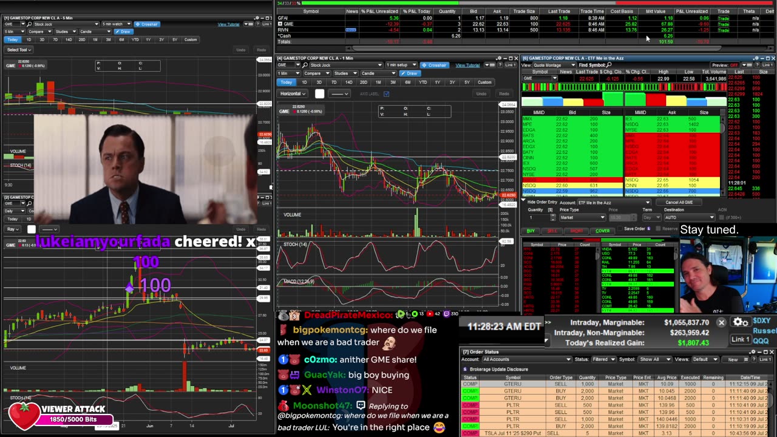Click the white color swatch beside Ray tool

32,229
